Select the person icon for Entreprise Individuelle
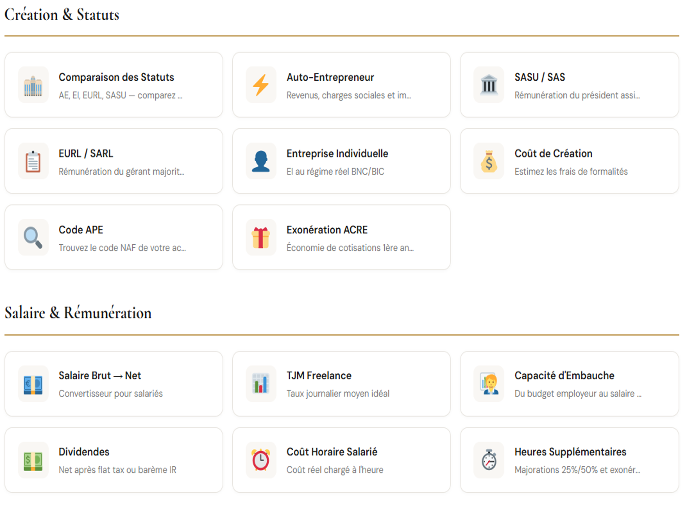The image size is (687, 515). point(261,161)
